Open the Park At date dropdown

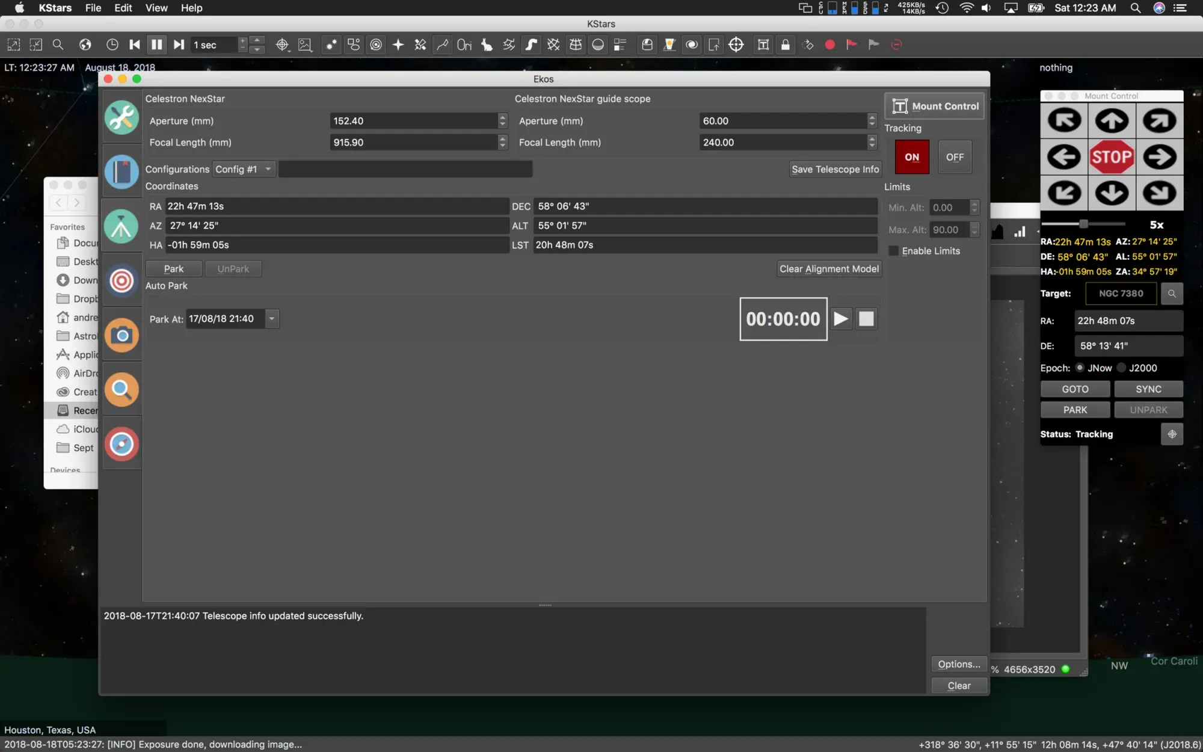click(x=272, y=319)
